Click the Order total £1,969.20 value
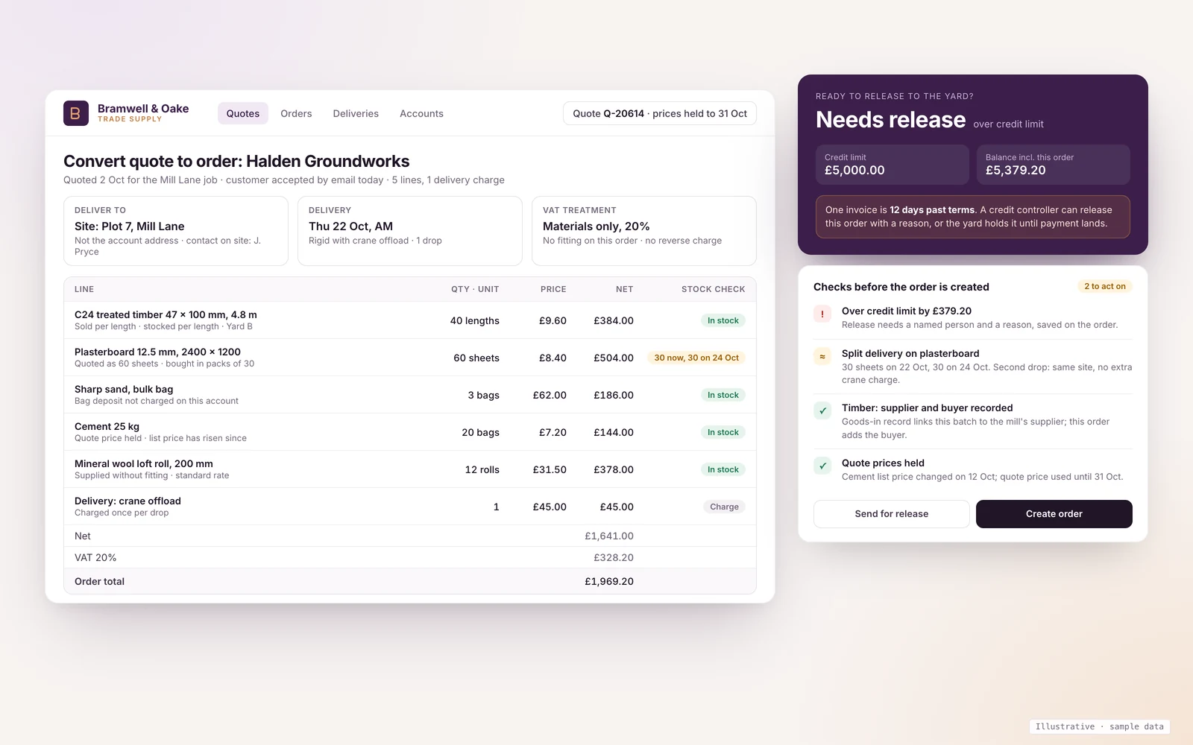The image size is (1193, 745). (x=609, y=582)
